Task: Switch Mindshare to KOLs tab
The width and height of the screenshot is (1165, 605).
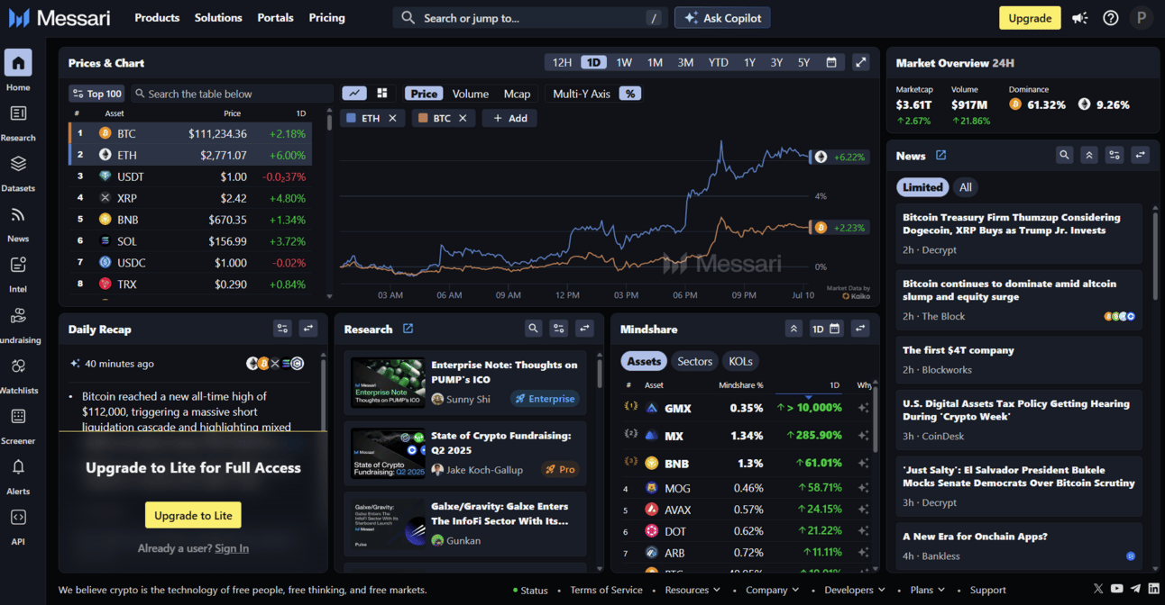Action: tap(740, 361)
